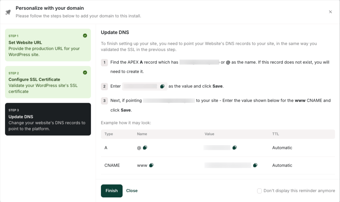
Task: Click the rocket icon in header
Action: pyautogui.click(x=8, y=12)
